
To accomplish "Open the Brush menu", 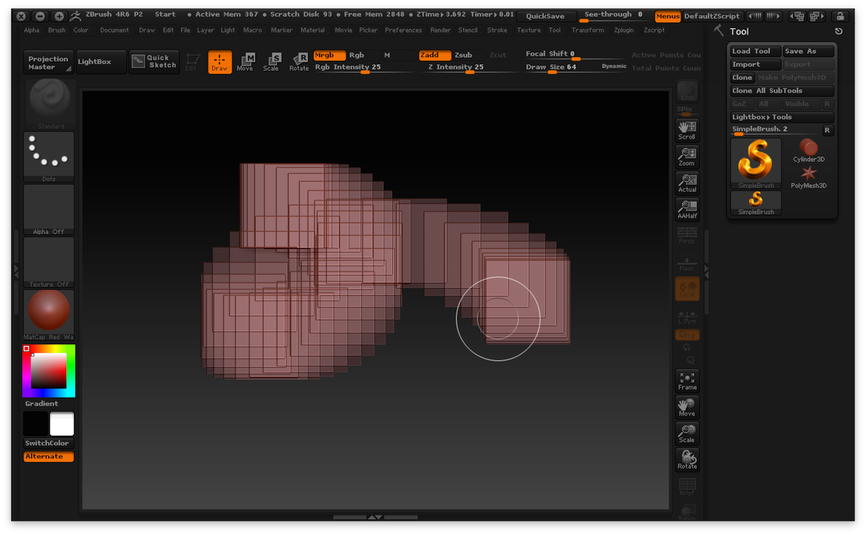I will (57, 30).
